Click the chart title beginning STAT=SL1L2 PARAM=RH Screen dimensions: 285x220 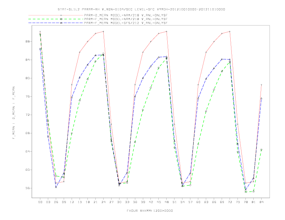pos(141,9)
